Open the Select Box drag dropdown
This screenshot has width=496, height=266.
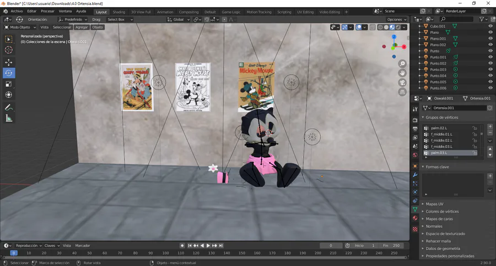tap(120, 20)
